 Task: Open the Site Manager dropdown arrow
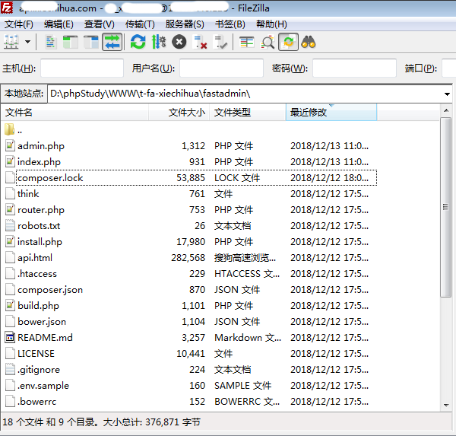(x=27, y=42)
